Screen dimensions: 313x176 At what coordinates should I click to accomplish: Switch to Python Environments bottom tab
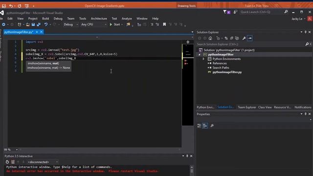(x=205, y=107)
